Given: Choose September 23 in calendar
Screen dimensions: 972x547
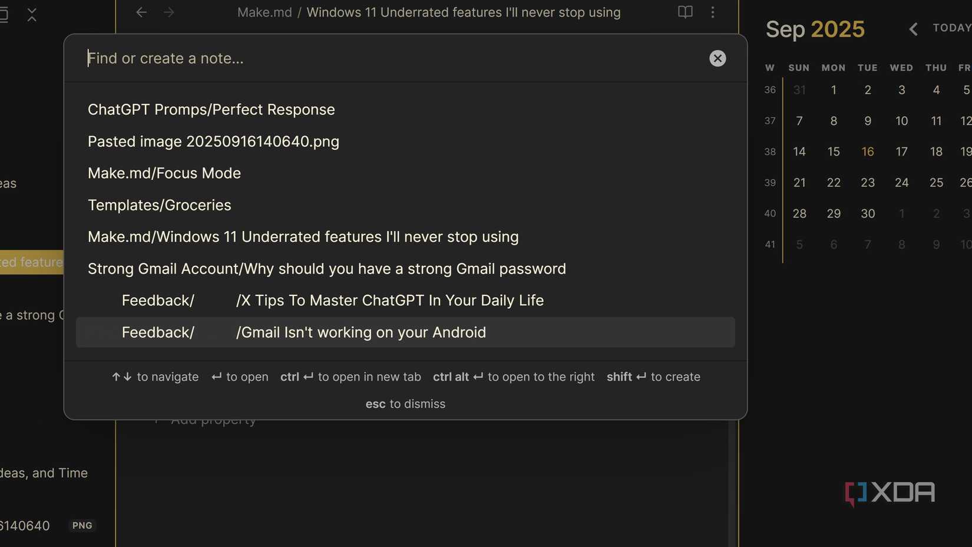Looking at the screenshot, I should coord(868,183).
